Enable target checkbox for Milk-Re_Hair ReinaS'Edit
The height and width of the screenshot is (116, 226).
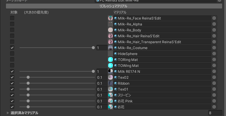point(12,36)
